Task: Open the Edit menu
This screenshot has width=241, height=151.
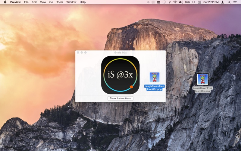Action: point(34,2)
